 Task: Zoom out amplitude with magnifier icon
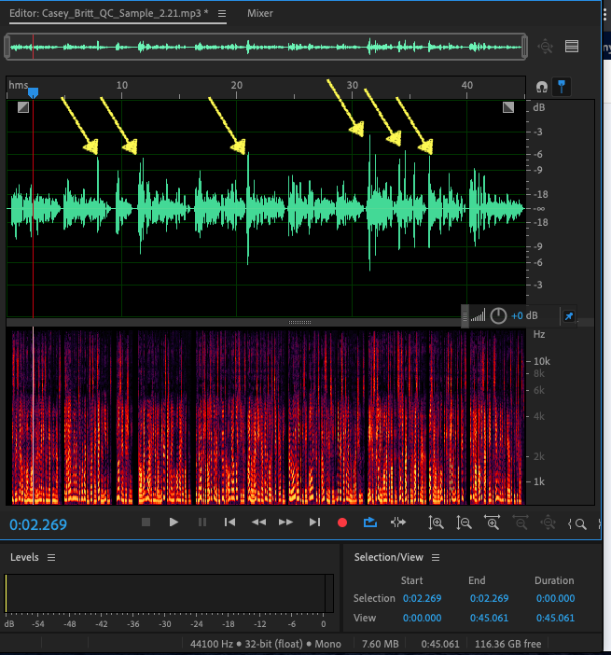point(464,523)
